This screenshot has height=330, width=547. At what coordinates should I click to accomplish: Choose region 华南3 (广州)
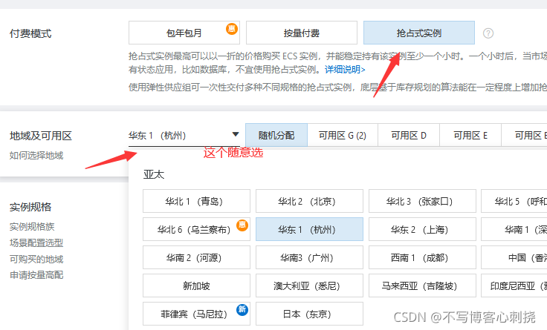click(309, 257)
